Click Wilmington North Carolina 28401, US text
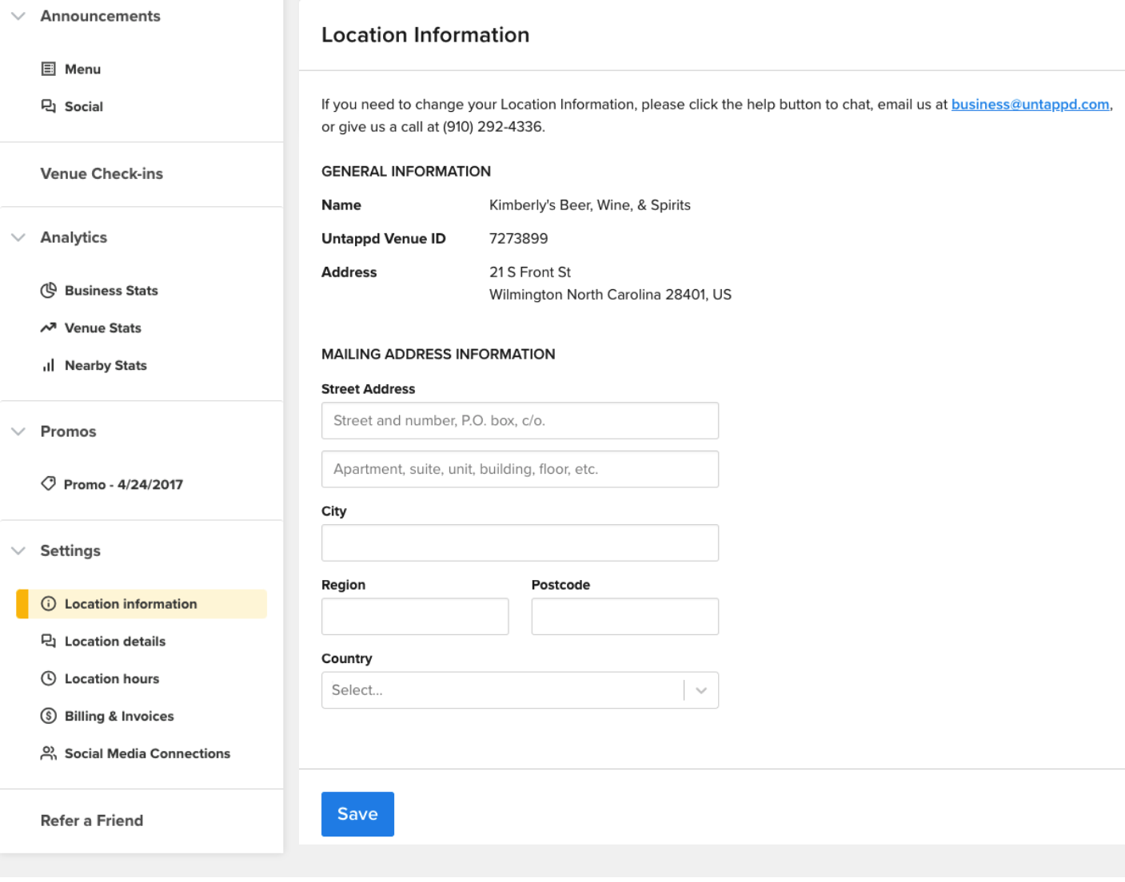The image size is (1125, 882). (610, 294)
